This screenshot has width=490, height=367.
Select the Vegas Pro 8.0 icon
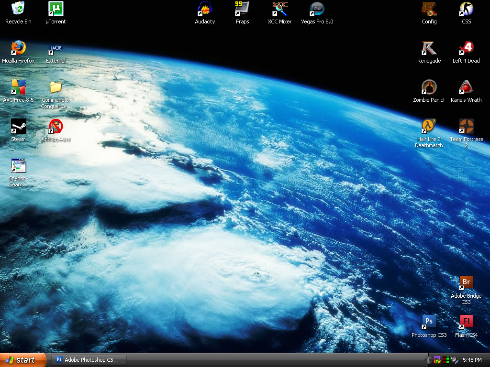coord(317,9)
